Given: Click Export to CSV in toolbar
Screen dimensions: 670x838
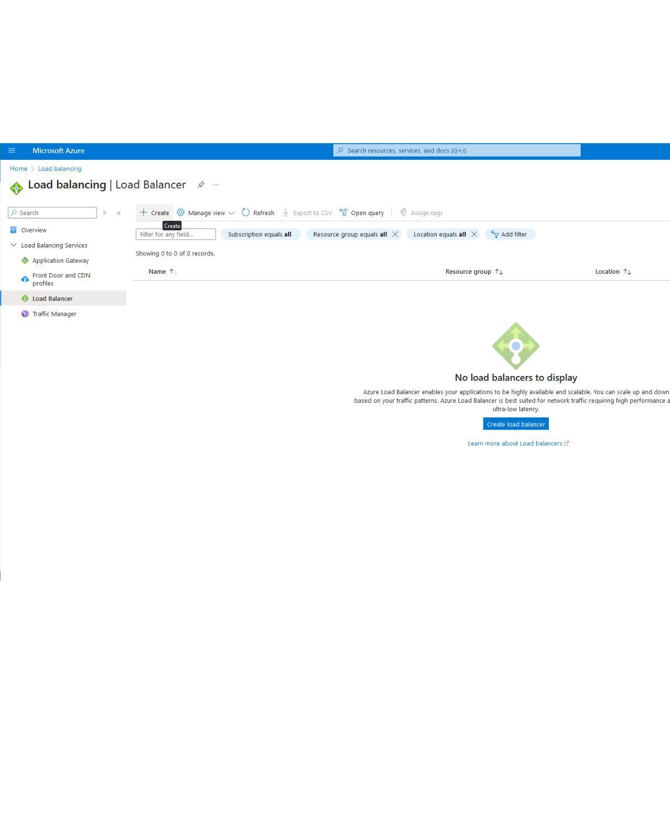Looking at the screenshot, I should [x=307, y=213].
